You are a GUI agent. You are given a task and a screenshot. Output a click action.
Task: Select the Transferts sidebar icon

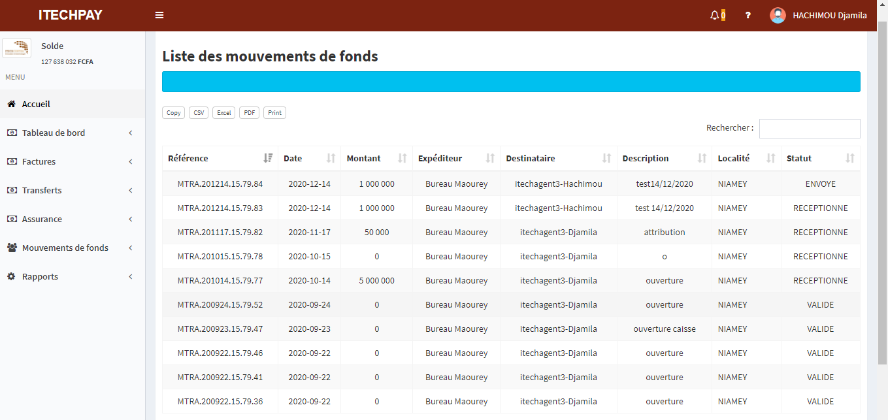(x=11, y=190)
